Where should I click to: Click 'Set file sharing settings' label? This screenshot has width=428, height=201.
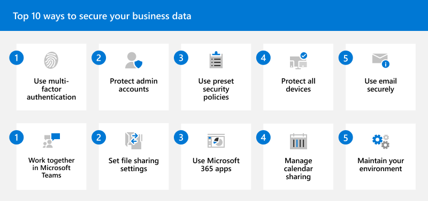(x=134, y=165)
